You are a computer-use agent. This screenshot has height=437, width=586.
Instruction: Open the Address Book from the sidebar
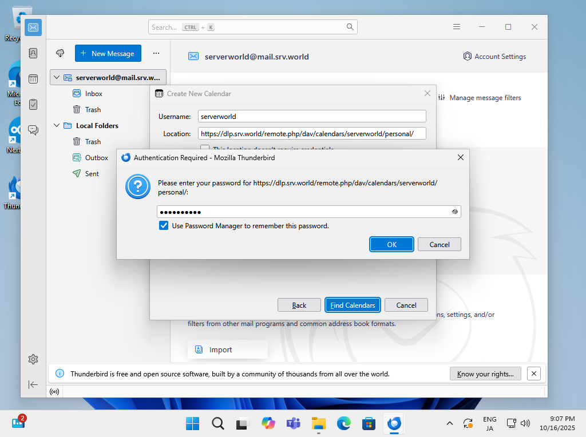tap(33, 53)
